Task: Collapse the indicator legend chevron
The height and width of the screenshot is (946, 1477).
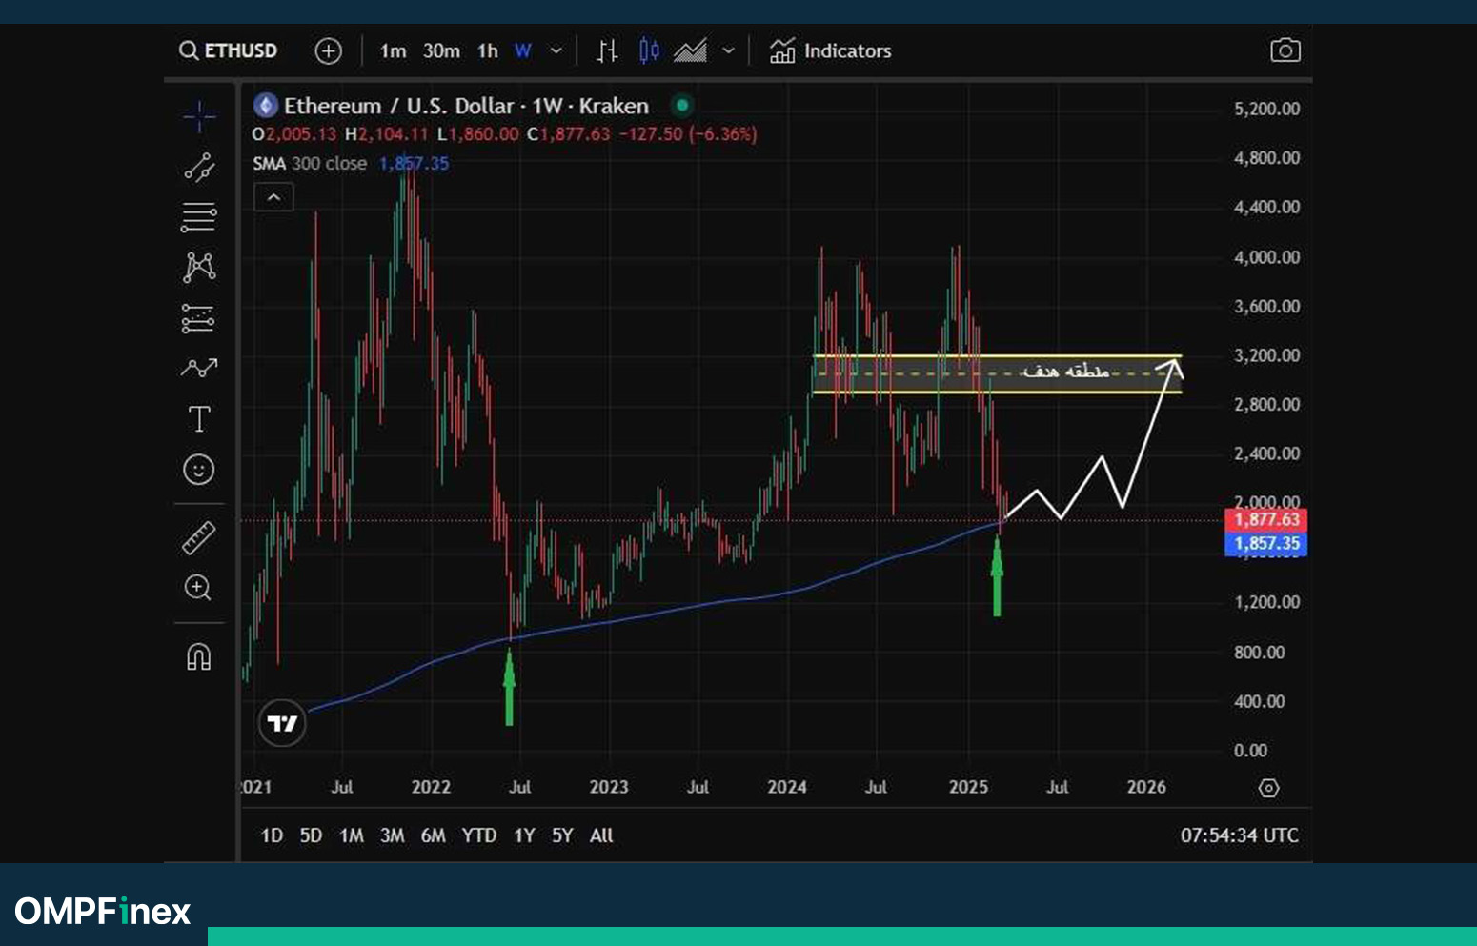Action: tap(273, 197)
